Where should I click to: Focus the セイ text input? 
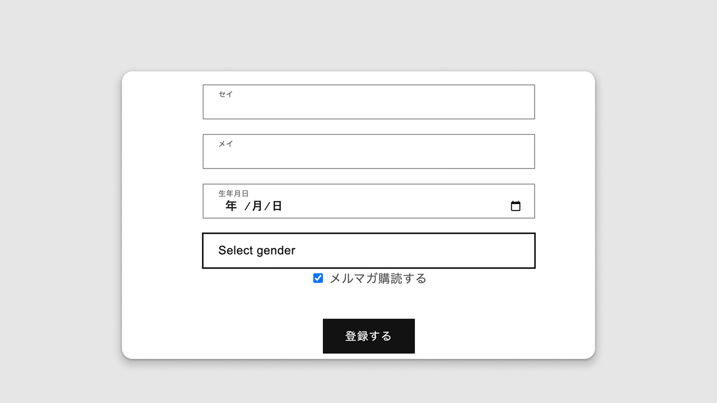(368, 102)
